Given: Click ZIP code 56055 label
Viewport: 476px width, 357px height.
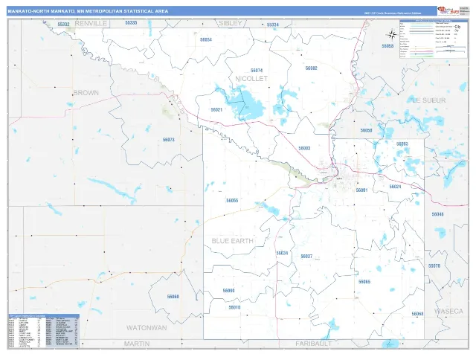Looking at the screenshot, I should click(232, 201).
